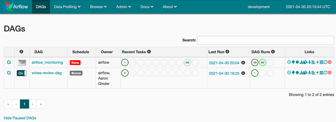Screen dimensions: 336x122
Task: Open Landing Times plane icon for wines-review-dag
Action: (x=310, y=72)
